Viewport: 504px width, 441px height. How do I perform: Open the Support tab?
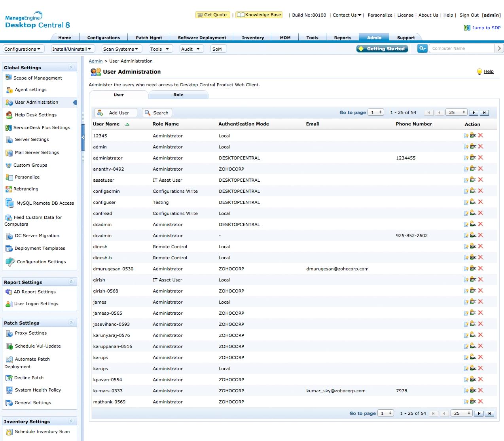406,38
